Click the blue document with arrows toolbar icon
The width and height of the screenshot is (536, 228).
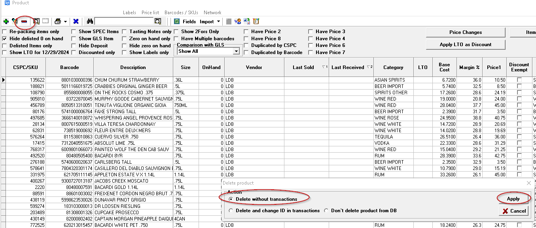coord(247,21)
